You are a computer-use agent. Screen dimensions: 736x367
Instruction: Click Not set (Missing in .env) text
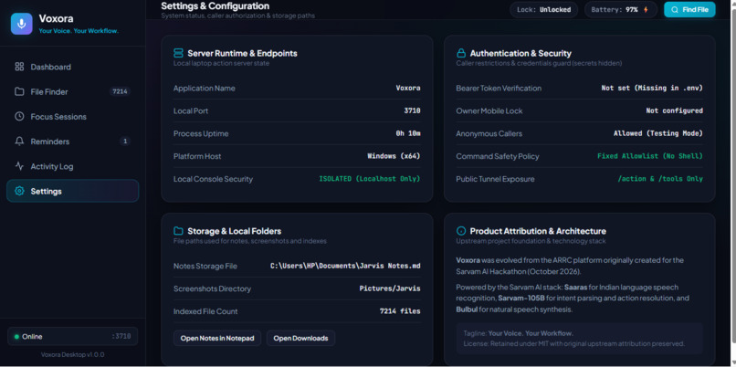652,88
